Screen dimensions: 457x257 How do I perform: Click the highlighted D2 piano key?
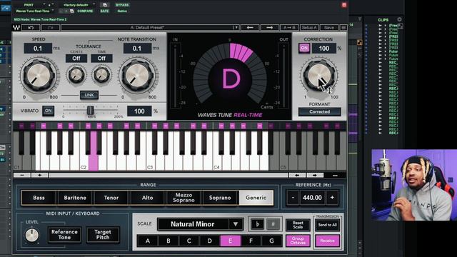pos(94,151)
